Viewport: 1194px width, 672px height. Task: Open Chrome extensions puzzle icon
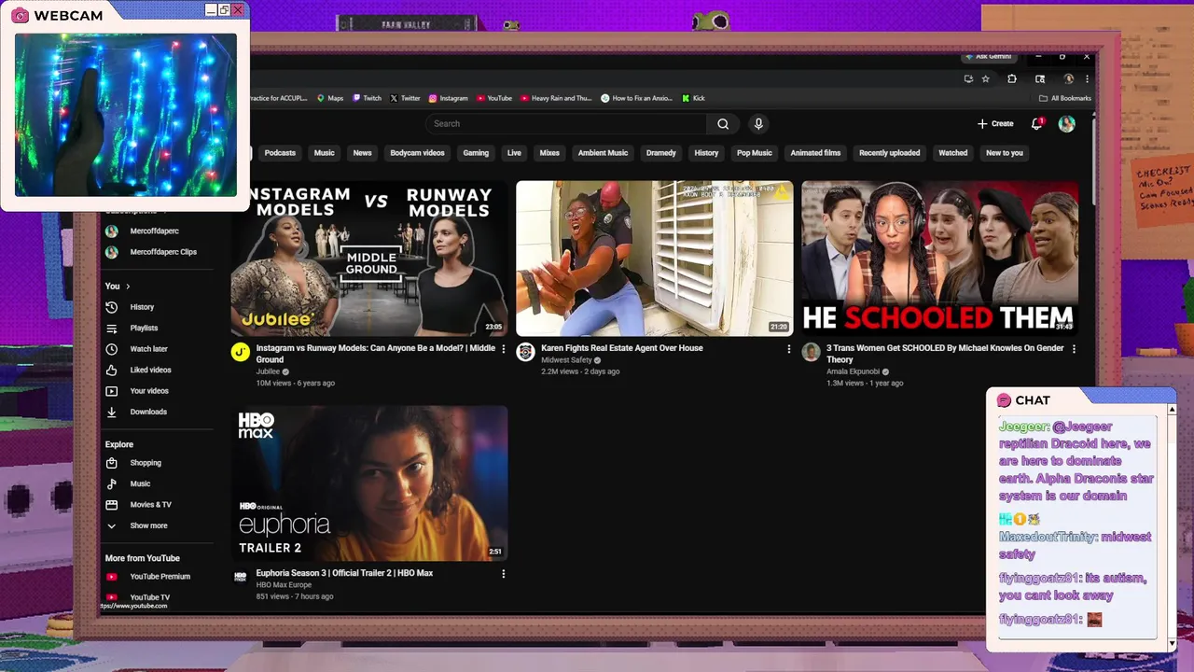click(1012, 79)
